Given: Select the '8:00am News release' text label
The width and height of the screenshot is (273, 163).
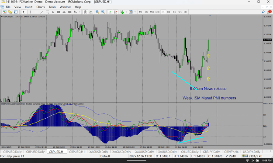Looking at the screenshot, I should point(208,89).
